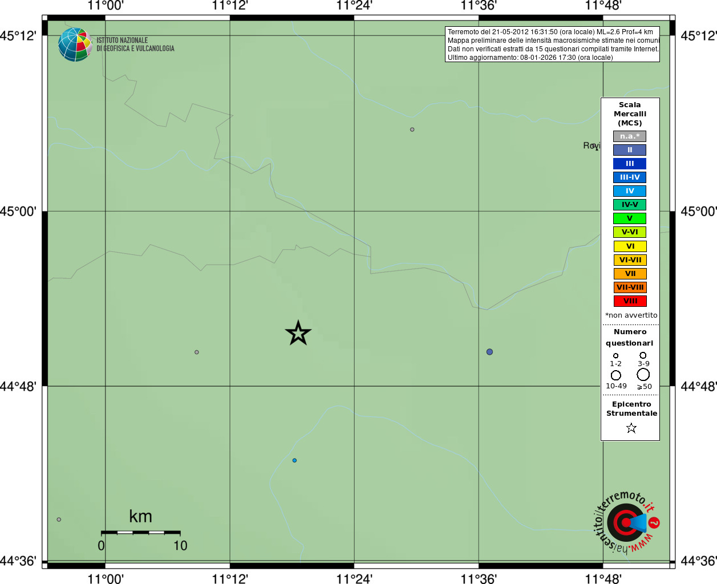Click the 10-49 questionnaires circle symbol
The height and width of the screenshot is (584, 717).
(x=616, y=375)
